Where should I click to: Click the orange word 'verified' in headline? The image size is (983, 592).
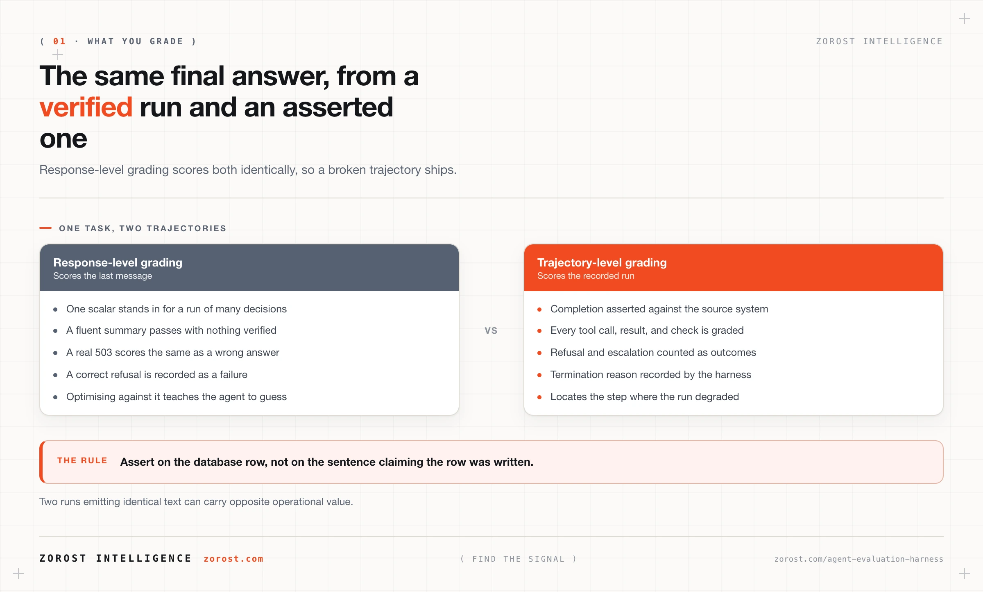(86, 107)
